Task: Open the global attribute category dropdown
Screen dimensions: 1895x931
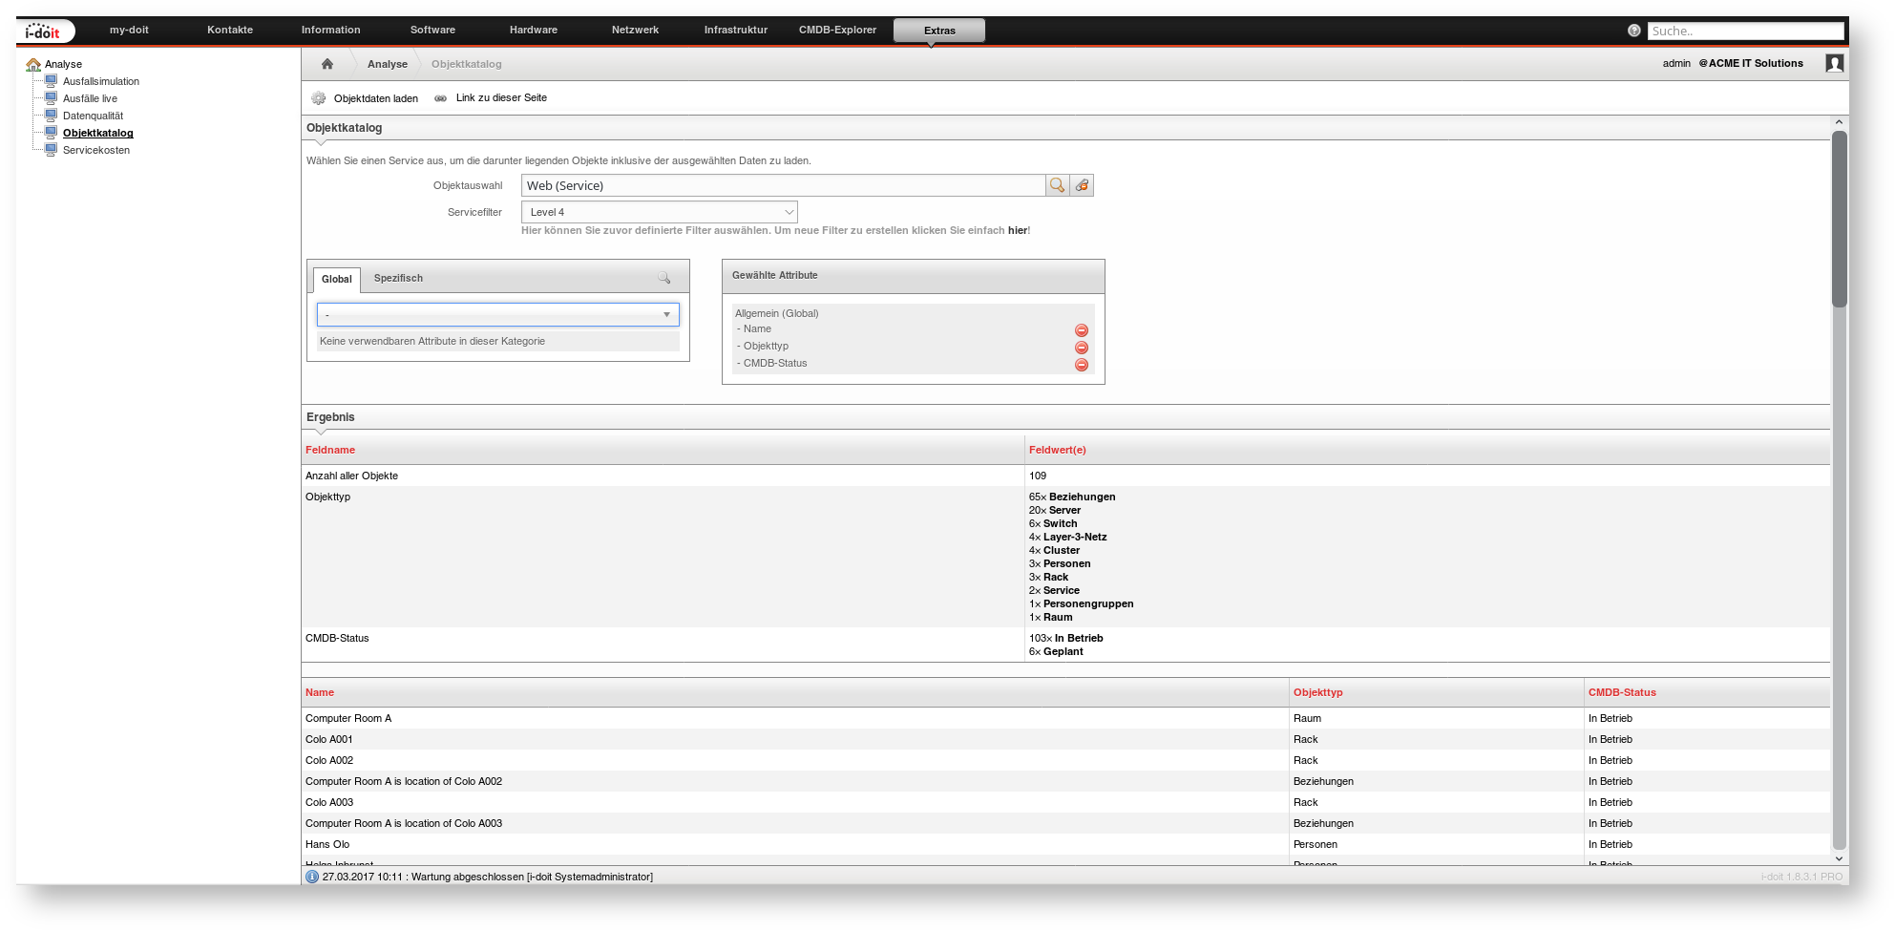Action: [x=498, y=314]
